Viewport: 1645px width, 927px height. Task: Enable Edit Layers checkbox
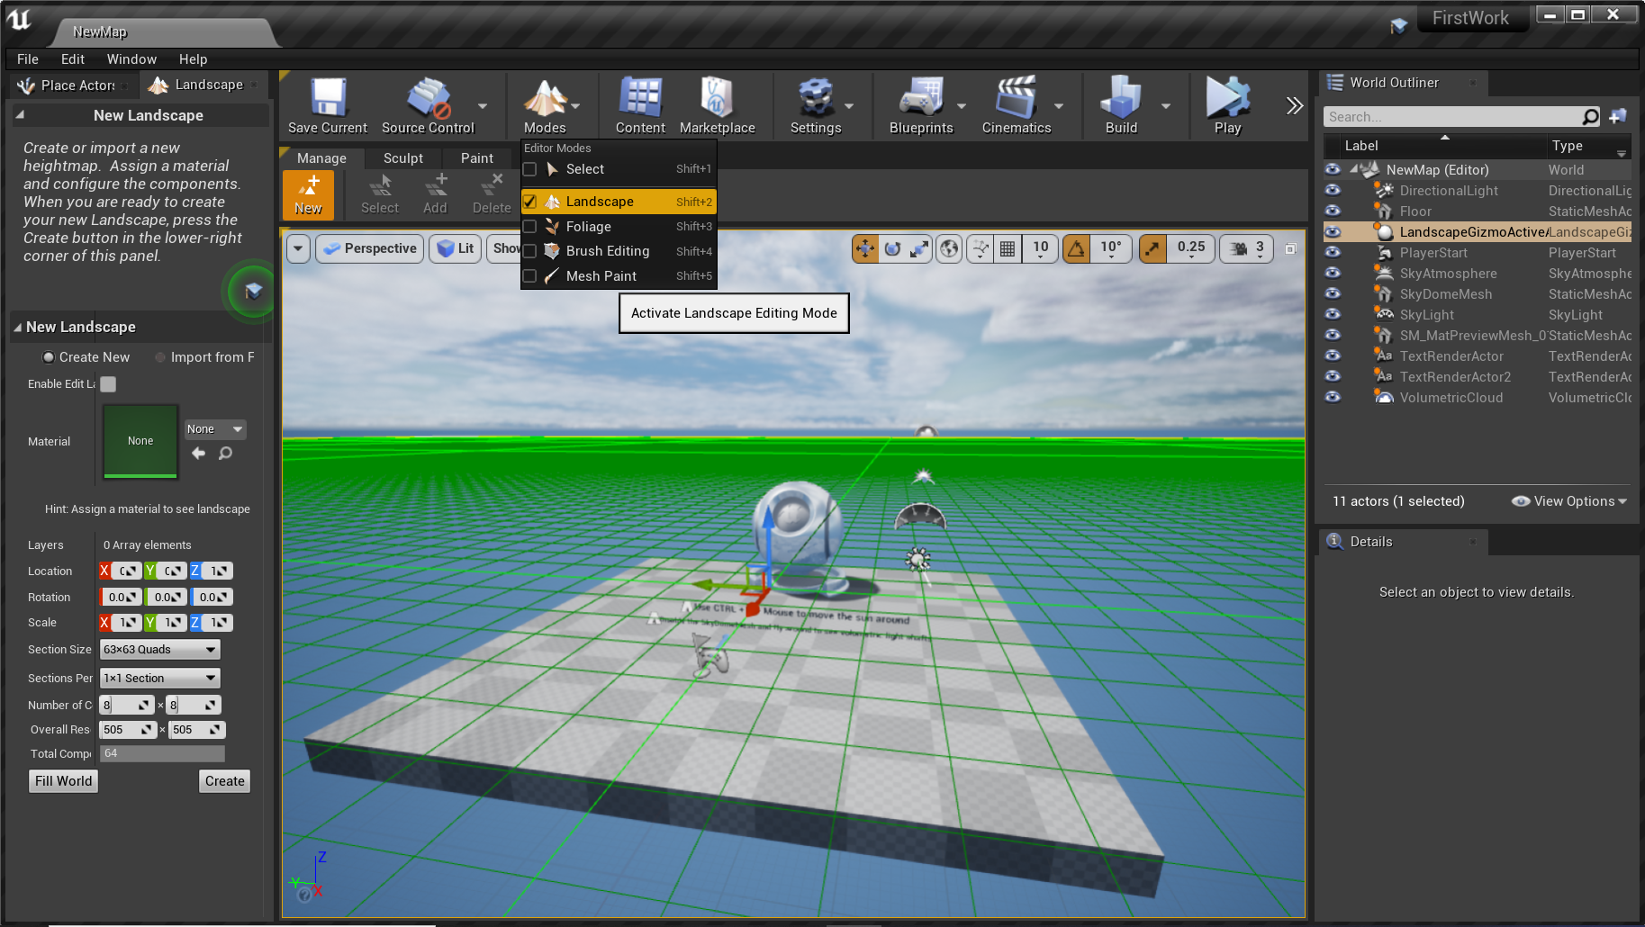pos(108,384)
